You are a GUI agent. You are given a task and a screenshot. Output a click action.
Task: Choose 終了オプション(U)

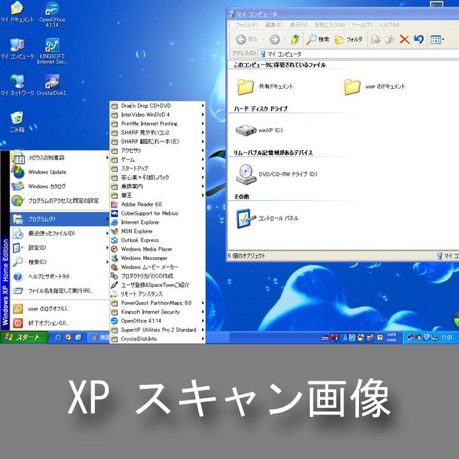pos(60,323)
